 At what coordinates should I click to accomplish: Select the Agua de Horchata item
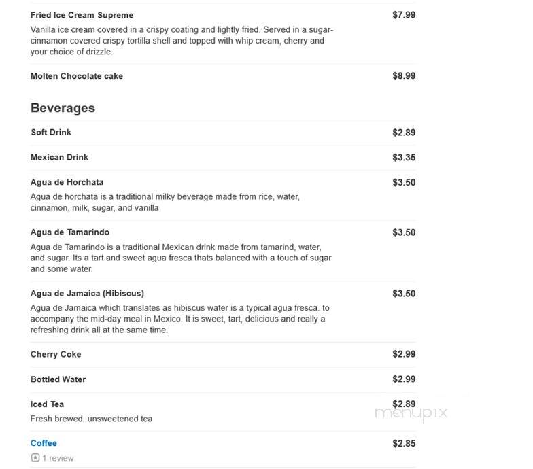point(67,182)
